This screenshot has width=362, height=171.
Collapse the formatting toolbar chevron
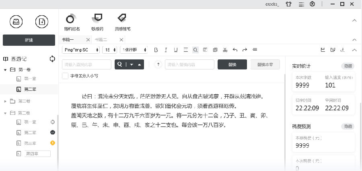[354, 50]
